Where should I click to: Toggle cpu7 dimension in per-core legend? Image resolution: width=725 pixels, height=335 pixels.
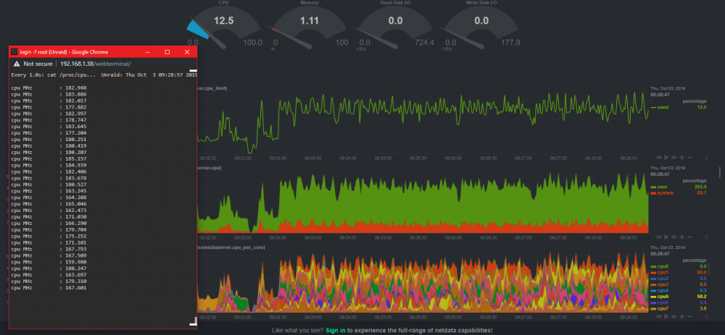(660, 308)
